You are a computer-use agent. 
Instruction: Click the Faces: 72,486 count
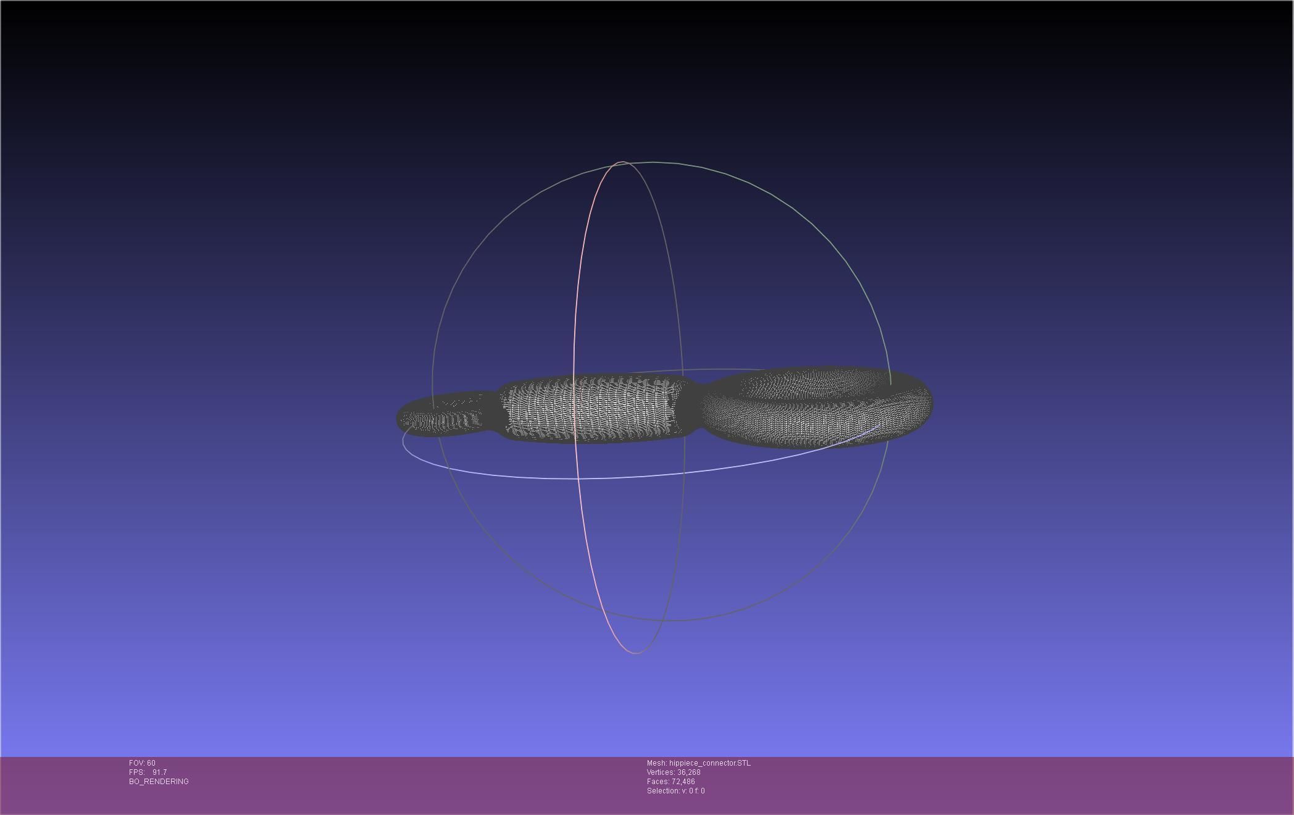click(670, 782)
